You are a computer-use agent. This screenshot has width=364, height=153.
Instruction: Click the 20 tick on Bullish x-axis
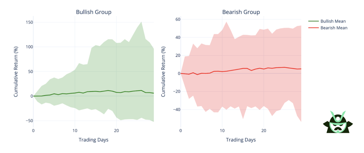coord(116,130)
